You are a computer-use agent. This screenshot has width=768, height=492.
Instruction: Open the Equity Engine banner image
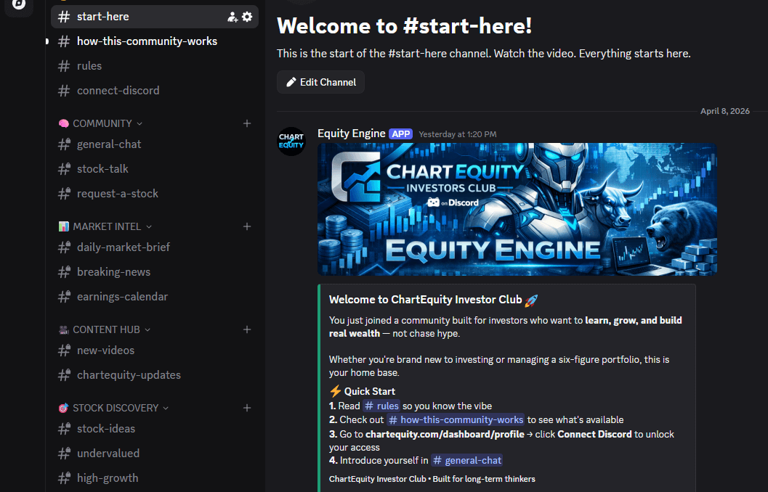pos(517,209)
